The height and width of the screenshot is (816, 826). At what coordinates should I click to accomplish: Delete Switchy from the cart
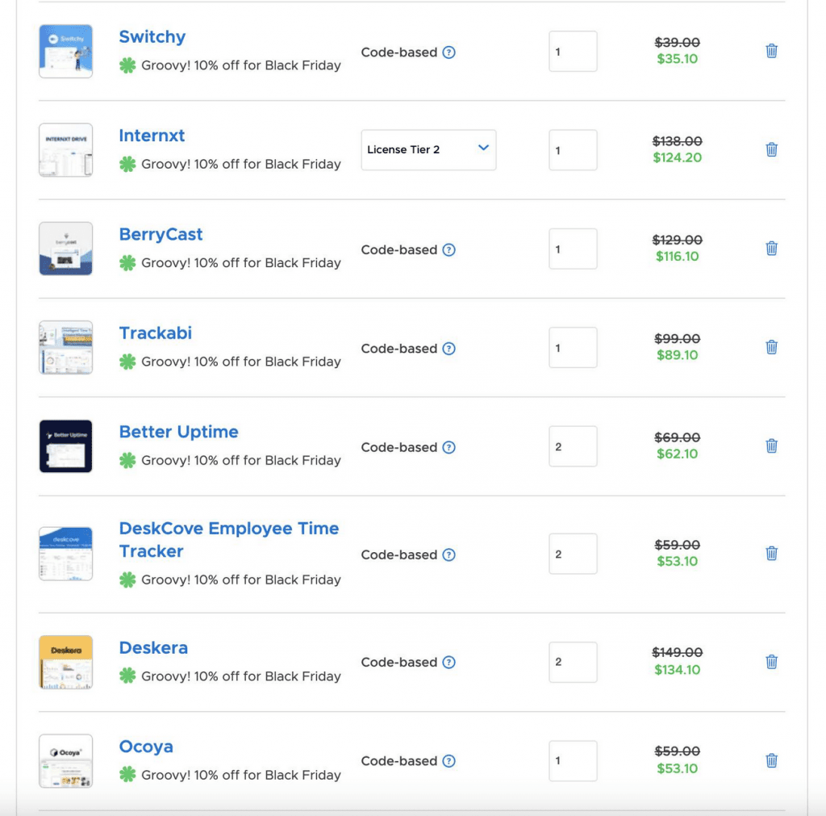click(x=771, y=51)
